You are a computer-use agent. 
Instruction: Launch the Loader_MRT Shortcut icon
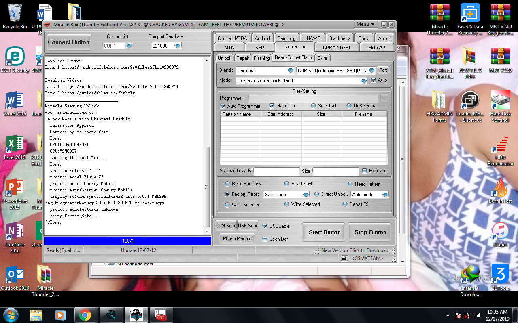[470, 106]
